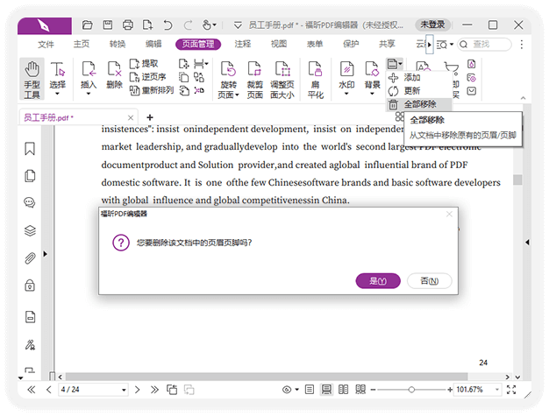Open the 文件 menu tab
This screenshot has height=416, width=549.
[46, 44]
